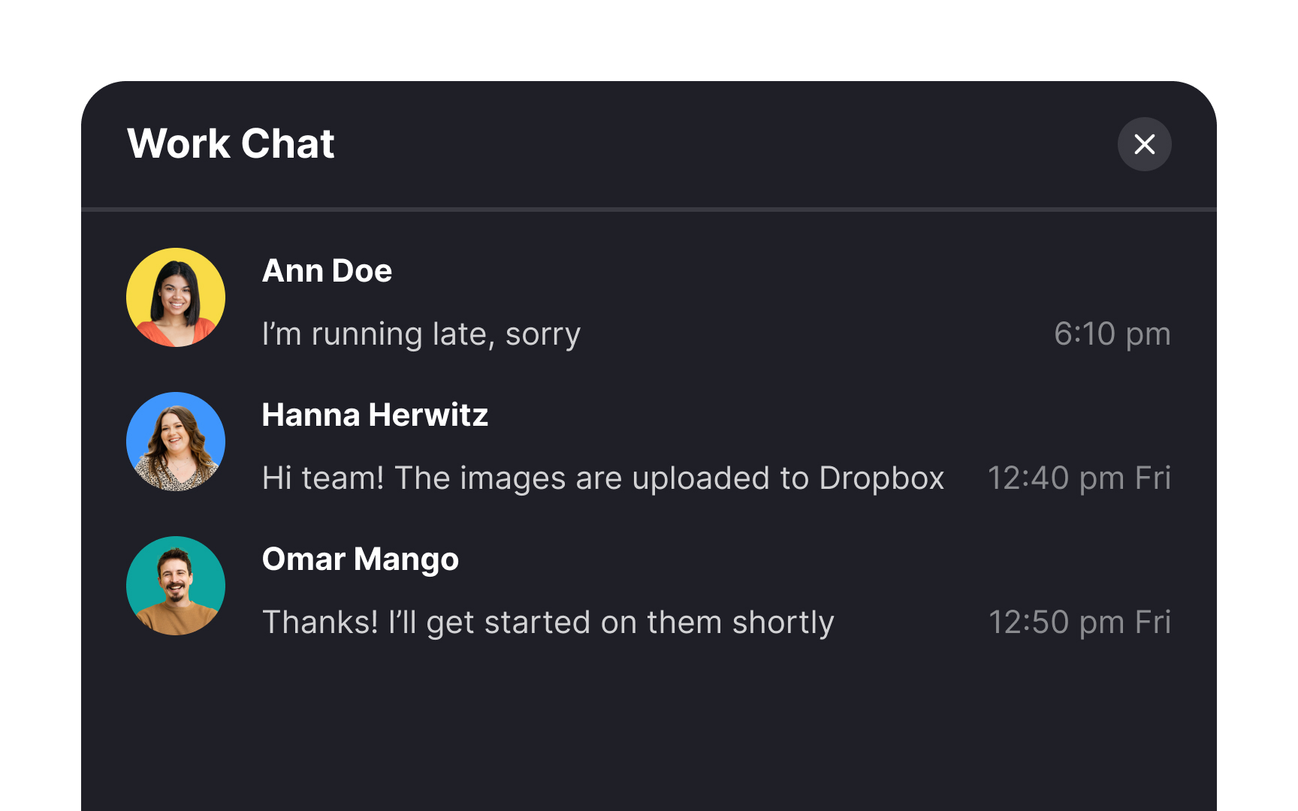Image resolution: width=1298 pixels, height=811 pixels.
Task: Click the X icon in the header
Action: coord(1144,143)
